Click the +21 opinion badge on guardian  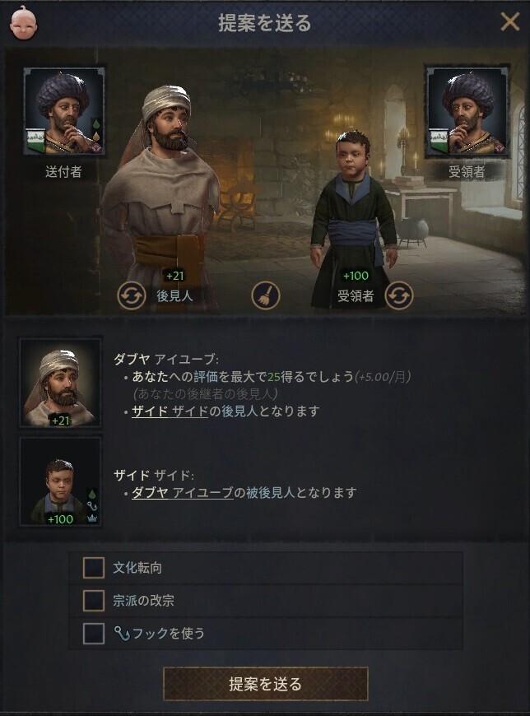pyautogui.click(x=174, y=276)
